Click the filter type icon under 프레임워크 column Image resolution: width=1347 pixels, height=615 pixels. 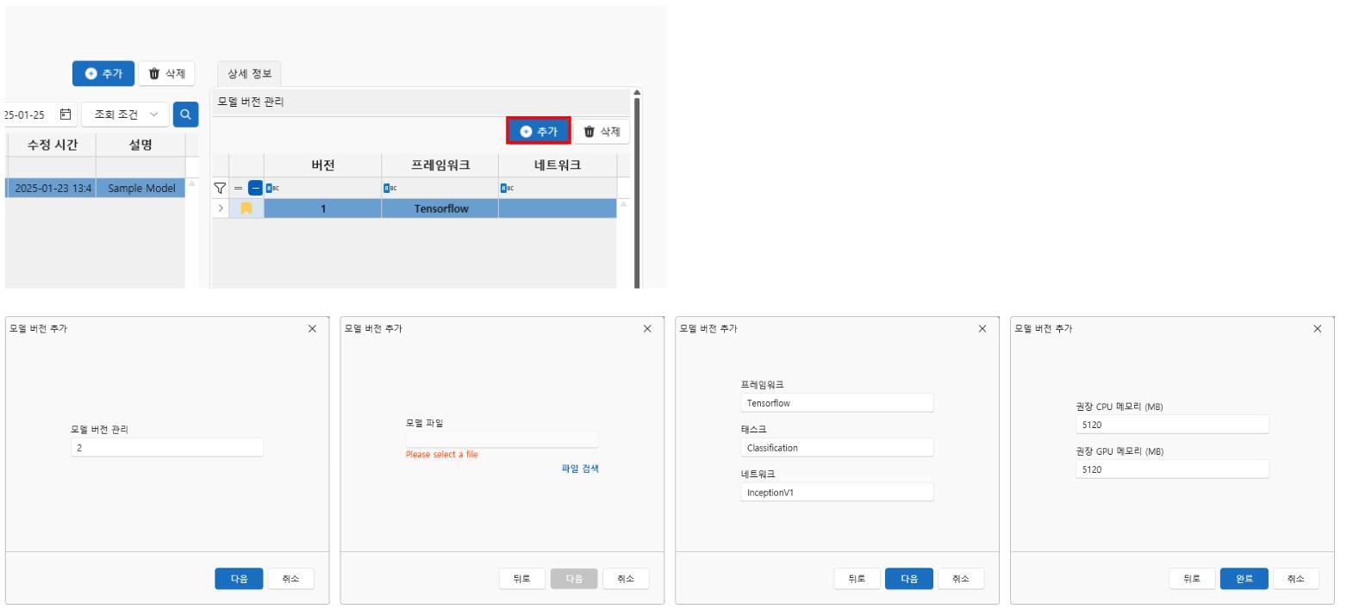coord(388,188)
